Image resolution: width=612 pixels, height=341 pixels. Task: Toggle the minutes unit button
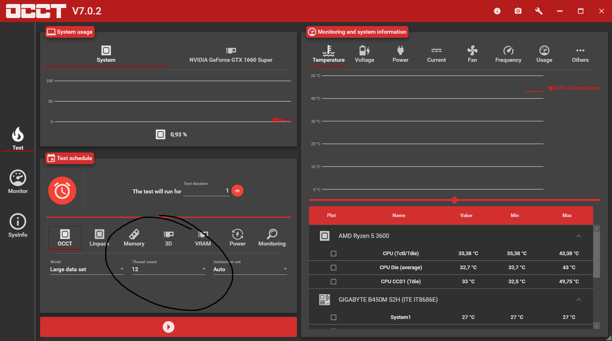coord(238,191)
